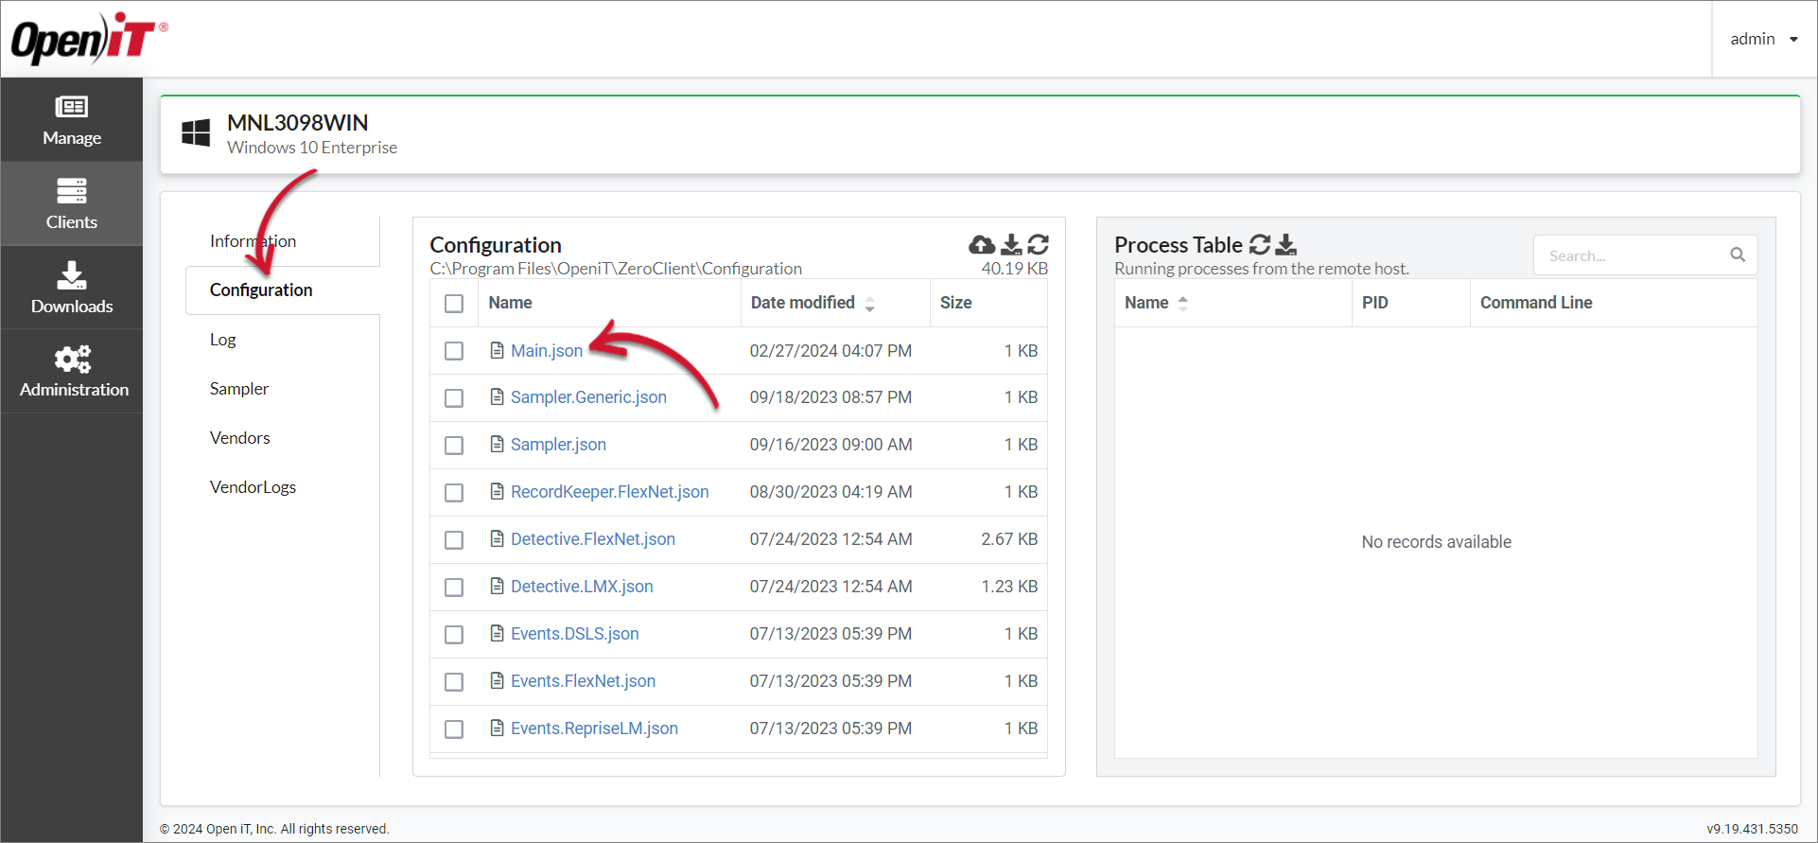Click the Sampler.Generic.json file icon
This screenshot has height=843, width=1818.
tap(497, 396)
